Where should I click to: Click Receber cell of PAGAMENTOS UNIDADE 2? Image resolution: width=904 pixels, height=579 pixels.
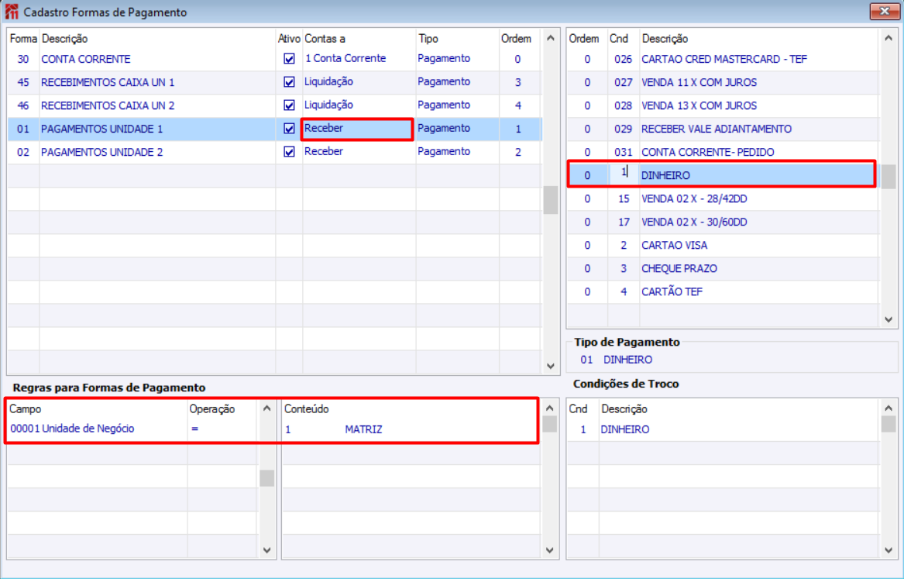(359, 152)
